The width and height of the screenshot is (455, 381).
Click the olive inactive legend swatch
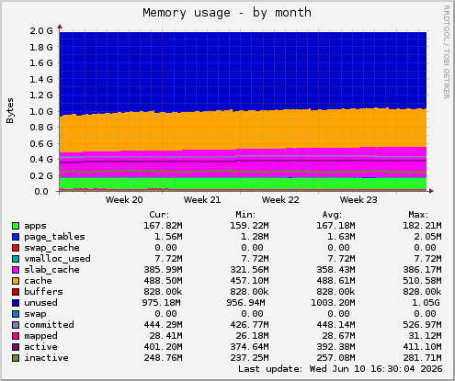click(x=16, y=358)
